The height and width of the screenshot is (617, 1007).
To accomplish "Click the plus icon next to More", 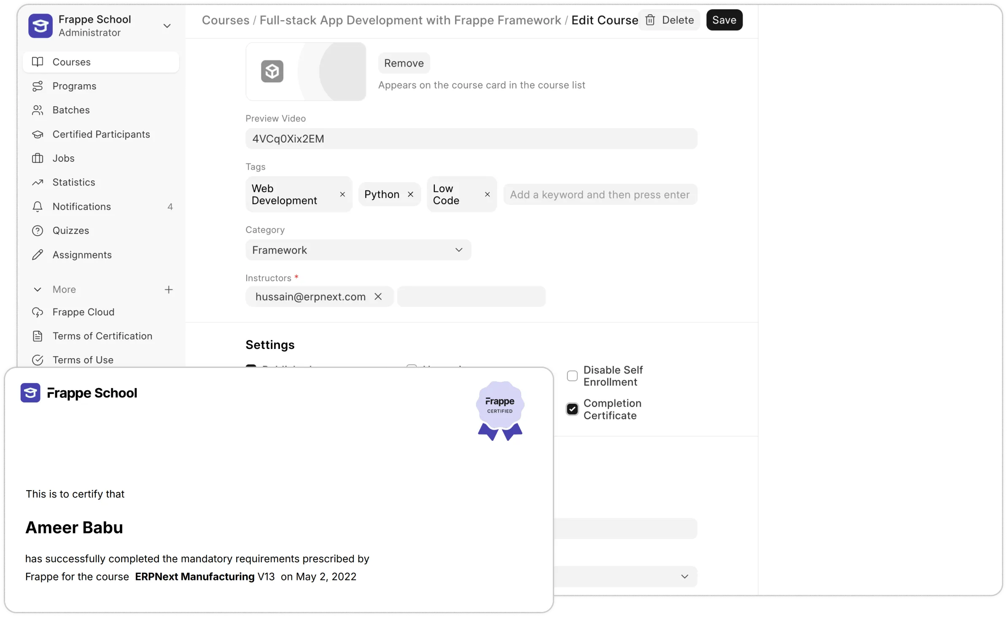I will click(x=169, y=290).
